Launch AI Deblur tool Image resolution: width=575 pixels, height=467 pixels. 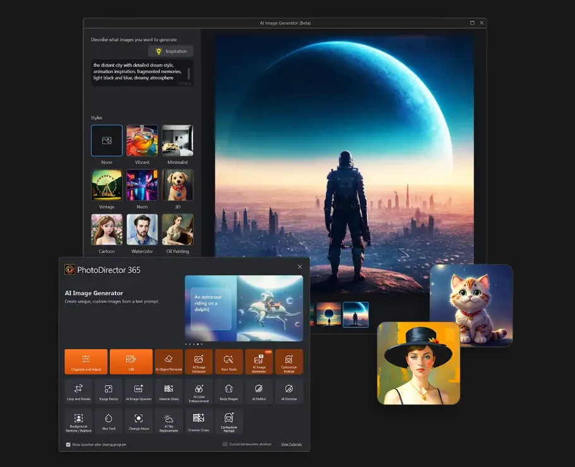259,391
